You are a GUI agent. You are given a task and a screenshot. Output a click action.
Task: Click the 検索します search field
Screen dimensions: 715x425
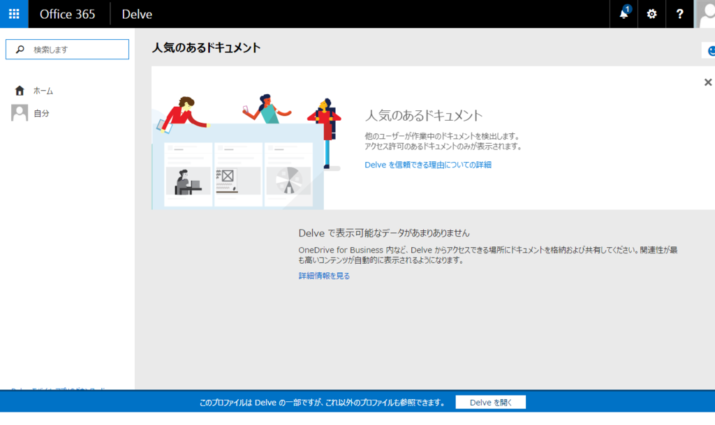[67, 49]
